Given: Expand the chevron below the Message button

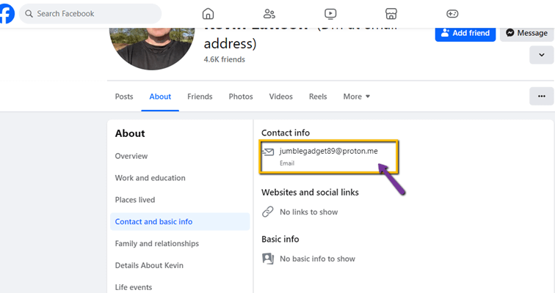Looking at the screenshot, I should tap(541, 55).
